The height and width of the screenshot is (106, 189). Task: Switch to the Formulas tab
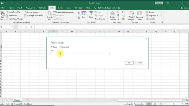[43, 8]
